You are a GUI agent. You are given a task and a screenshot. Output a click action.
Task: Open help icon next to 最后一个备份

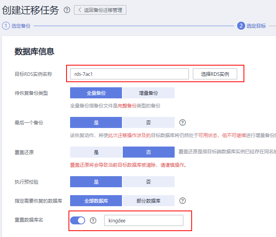coord(183,122)
